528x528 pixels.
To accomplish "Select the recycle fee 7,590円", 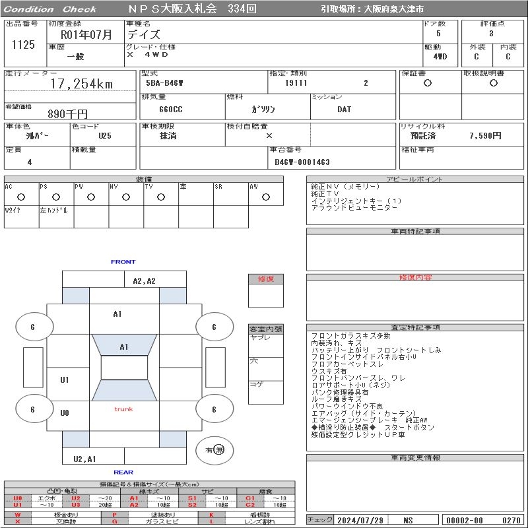I will tap(485, 136).
